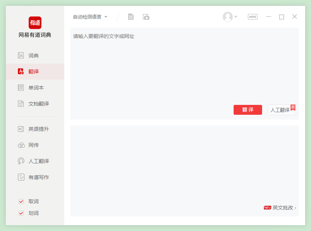Viewport: 311px width, 231px height.
Task: Click the document upload icon near language selector
Action: click(x=130, y=16)
